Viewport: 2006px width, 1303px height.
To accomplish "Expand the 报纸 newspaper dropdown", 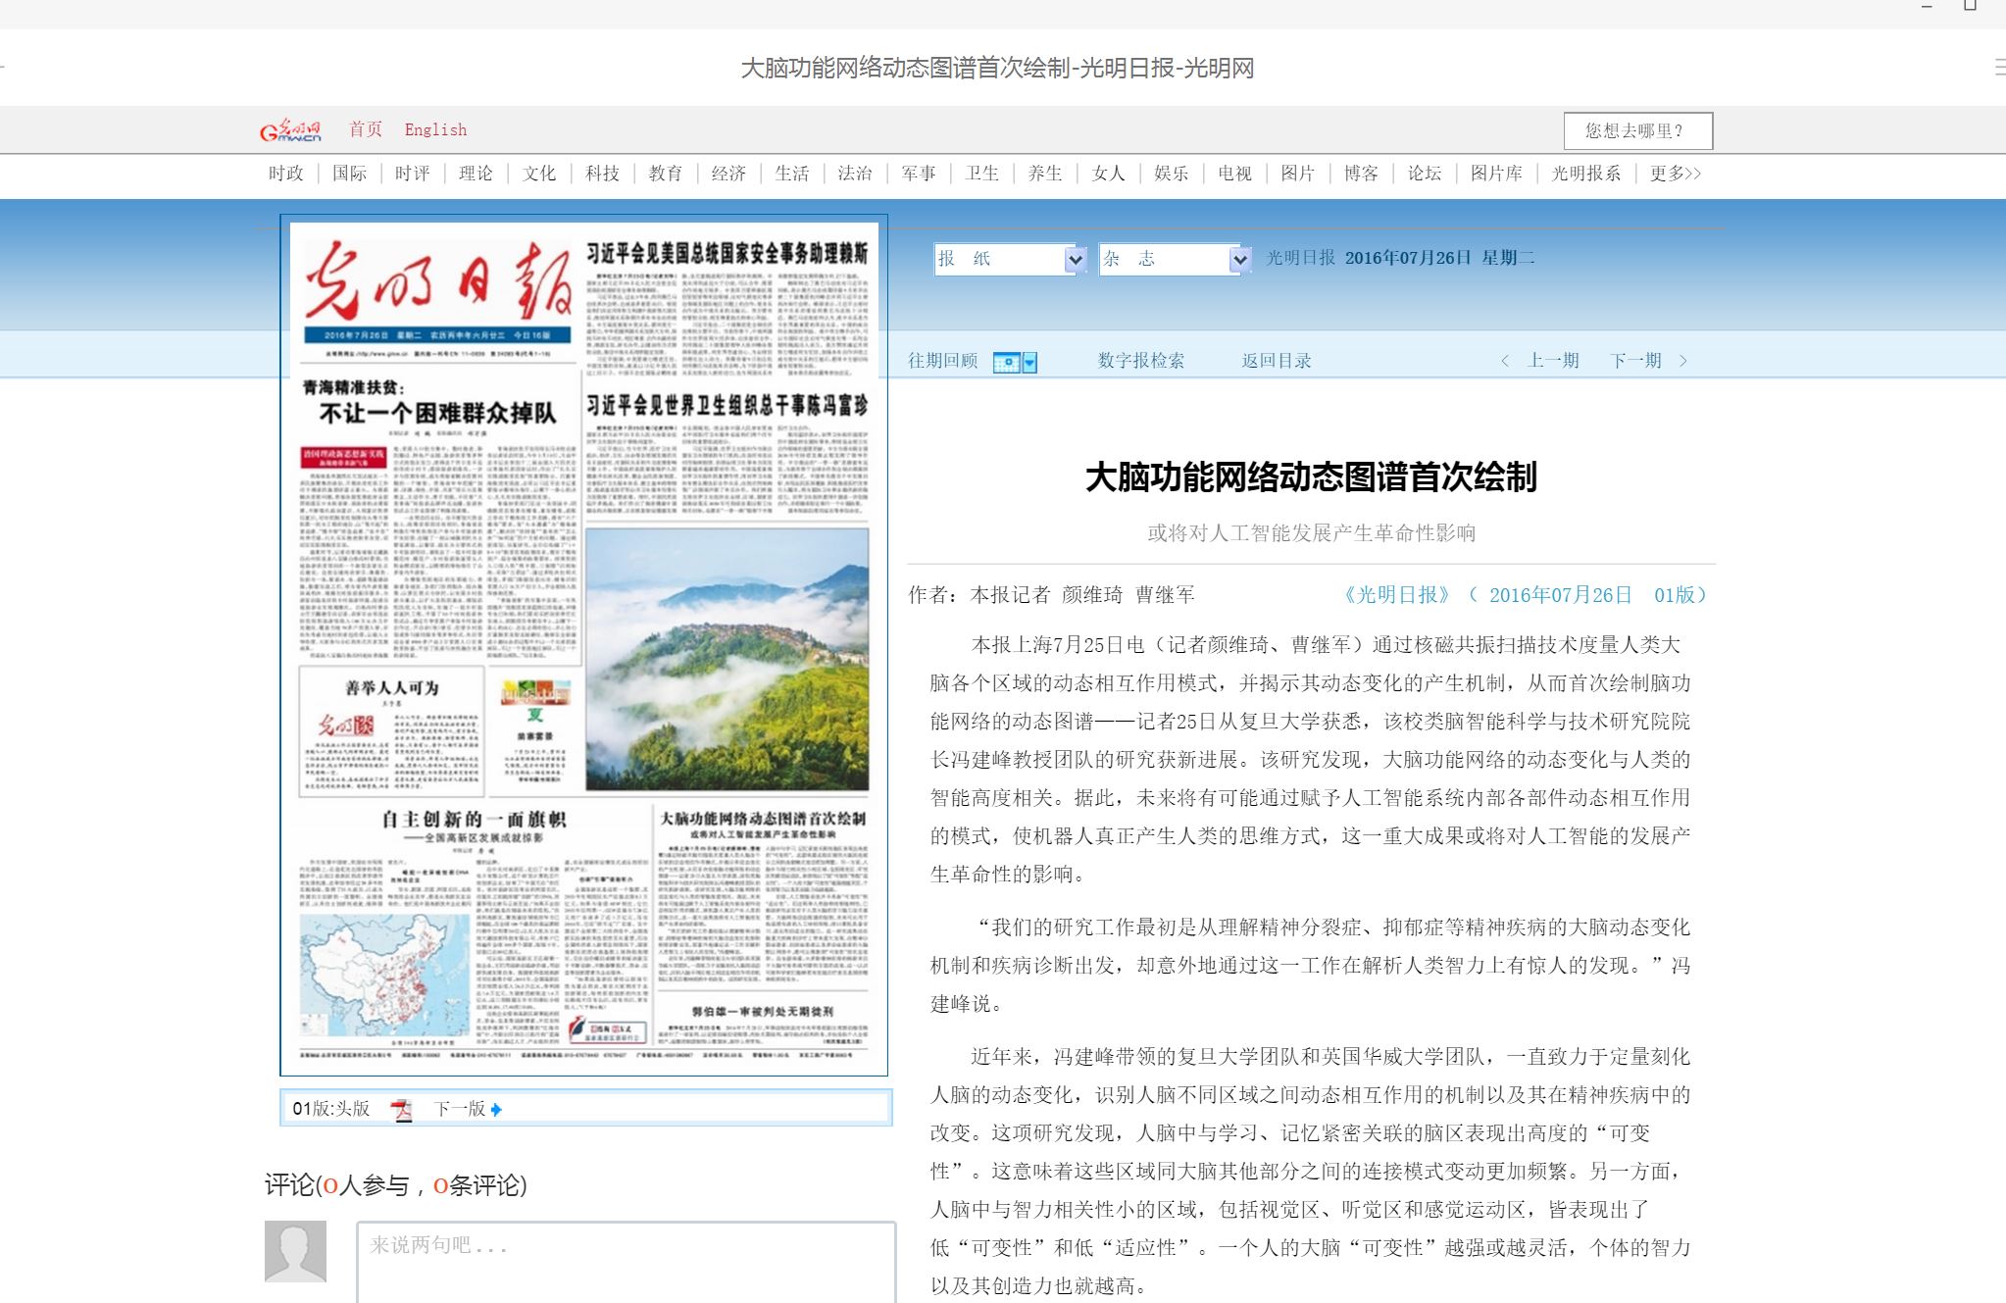I will pyautogui.click(x=1076, y=260).
